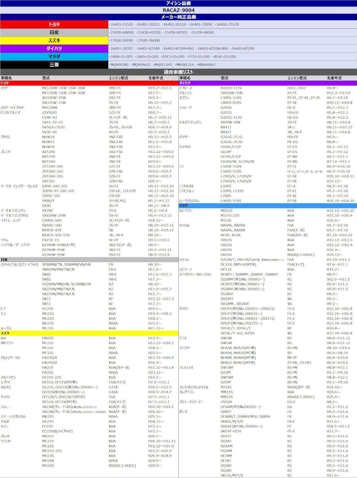Click model code MHU38W
Screen dimensions: 357x478
[x=50, y=108]
